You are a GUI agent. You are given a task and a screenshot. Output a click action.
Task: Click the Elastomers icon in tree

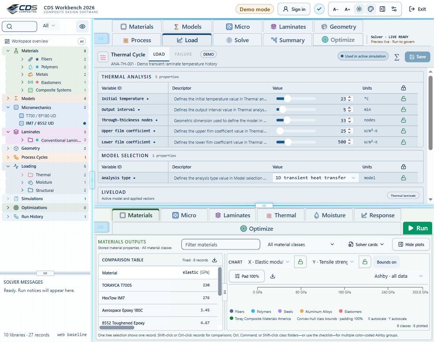[x=31, y=82]
